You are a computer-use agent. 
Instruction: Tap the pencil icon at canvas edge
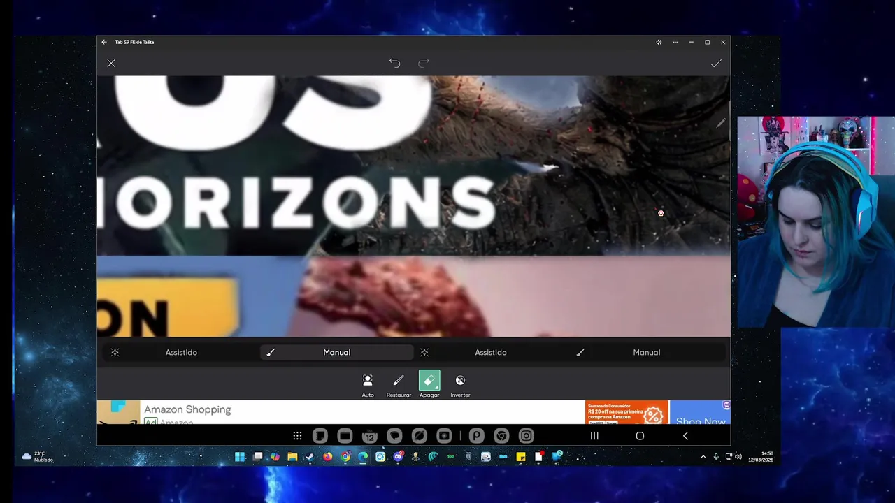(x=721, y=123)
